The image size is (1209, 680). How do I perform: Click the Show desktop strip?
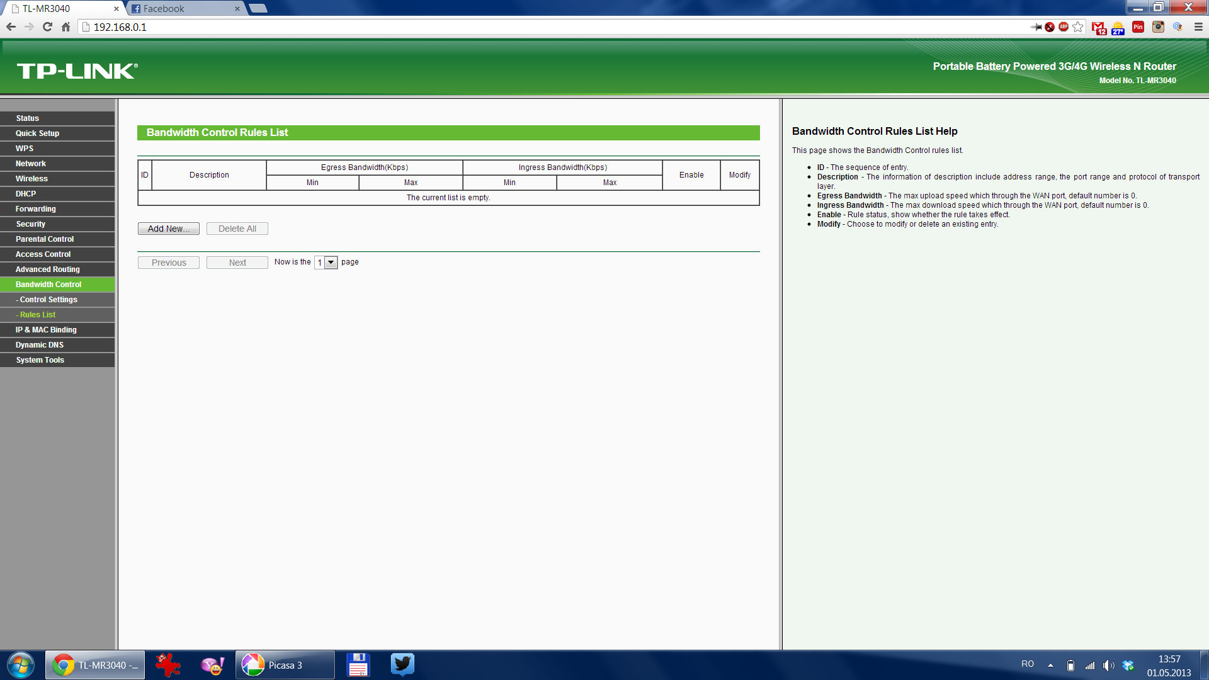[1205, 665]
